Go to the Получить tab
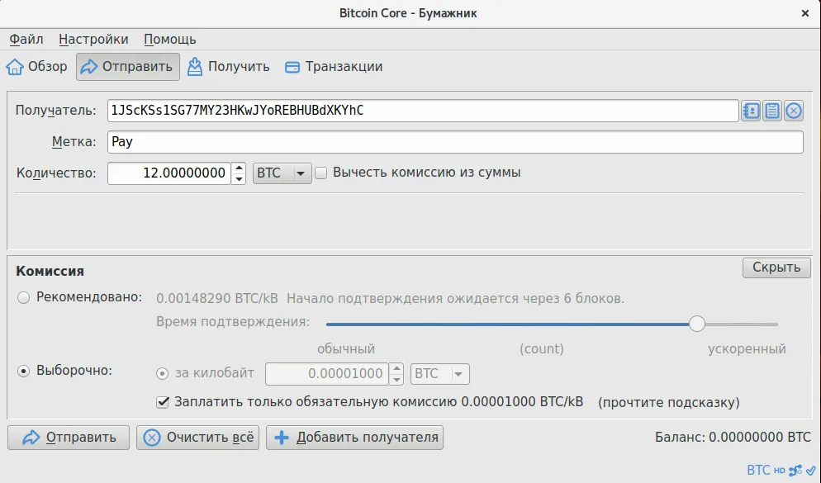Image resolution: width=821 pixels, height=483 pixels. click(x=228, y=66)
